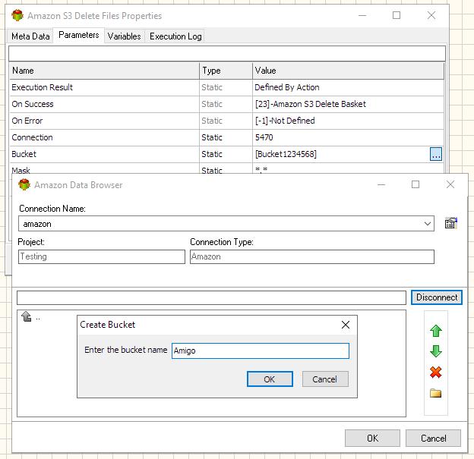Click the green down arrow icon

click(x=435, y=351)
